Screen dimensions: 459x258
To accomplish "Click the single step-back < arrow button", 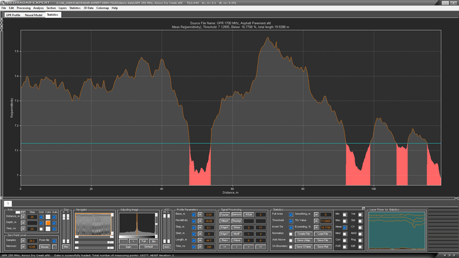I will [x=237, y=247].
